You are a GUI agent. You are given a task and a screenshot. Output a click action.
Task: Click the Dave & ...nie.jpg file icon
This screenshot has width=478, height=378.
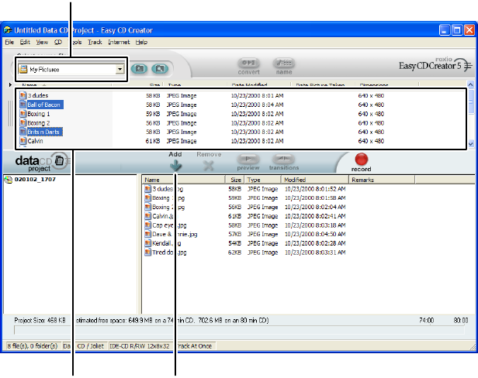pyautogui.click(x=148, y=234)
